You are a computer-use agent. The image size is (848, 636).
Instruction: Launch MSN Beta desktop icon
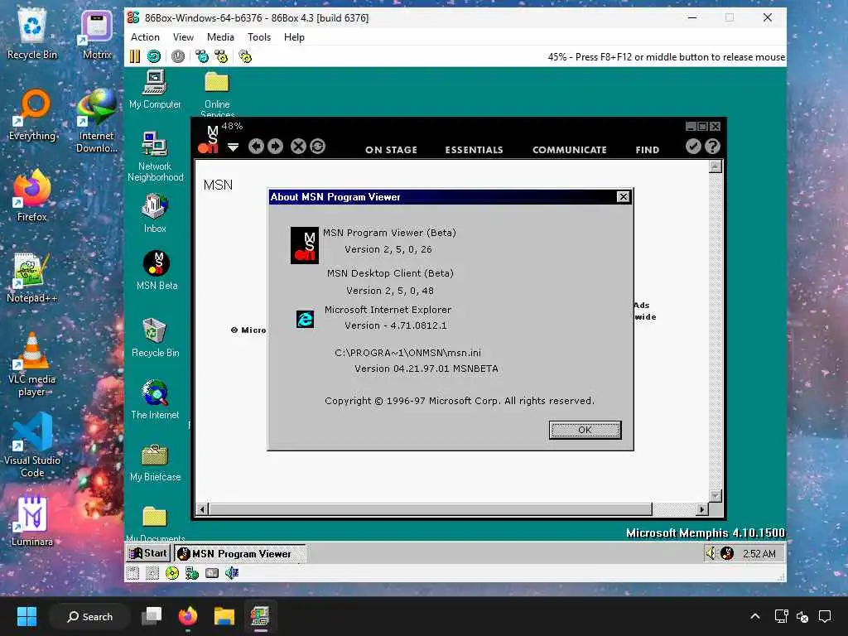(x=157, y=271)
